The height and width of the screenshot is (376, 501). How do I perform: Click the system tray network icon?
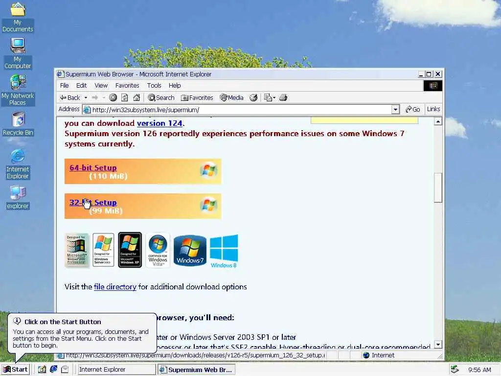click(x=455, y=370)
